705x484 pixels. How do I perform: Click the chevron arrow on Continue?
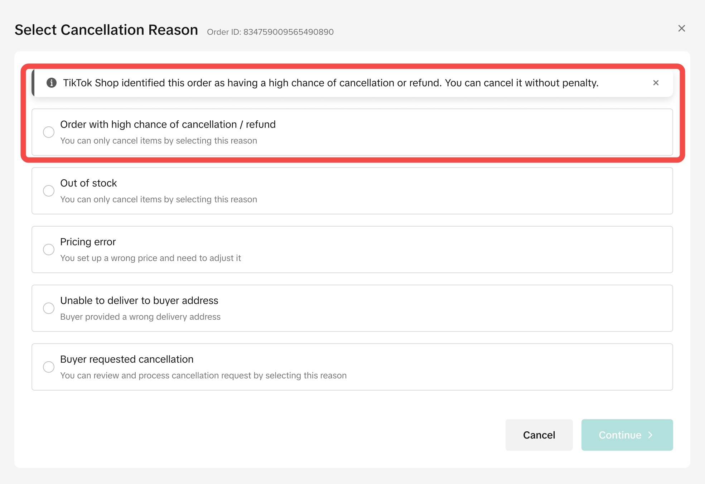point(651,435)
